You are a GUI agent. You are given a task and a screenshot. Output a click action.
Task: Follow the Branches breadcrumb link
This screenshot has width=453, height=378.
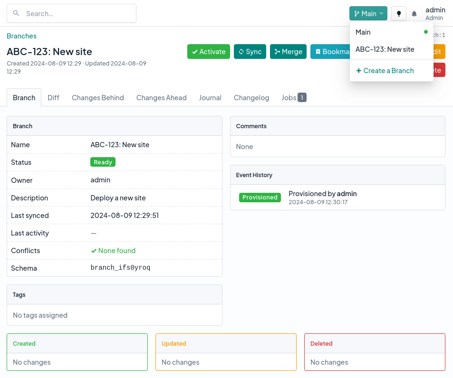(x=21, y=36)
